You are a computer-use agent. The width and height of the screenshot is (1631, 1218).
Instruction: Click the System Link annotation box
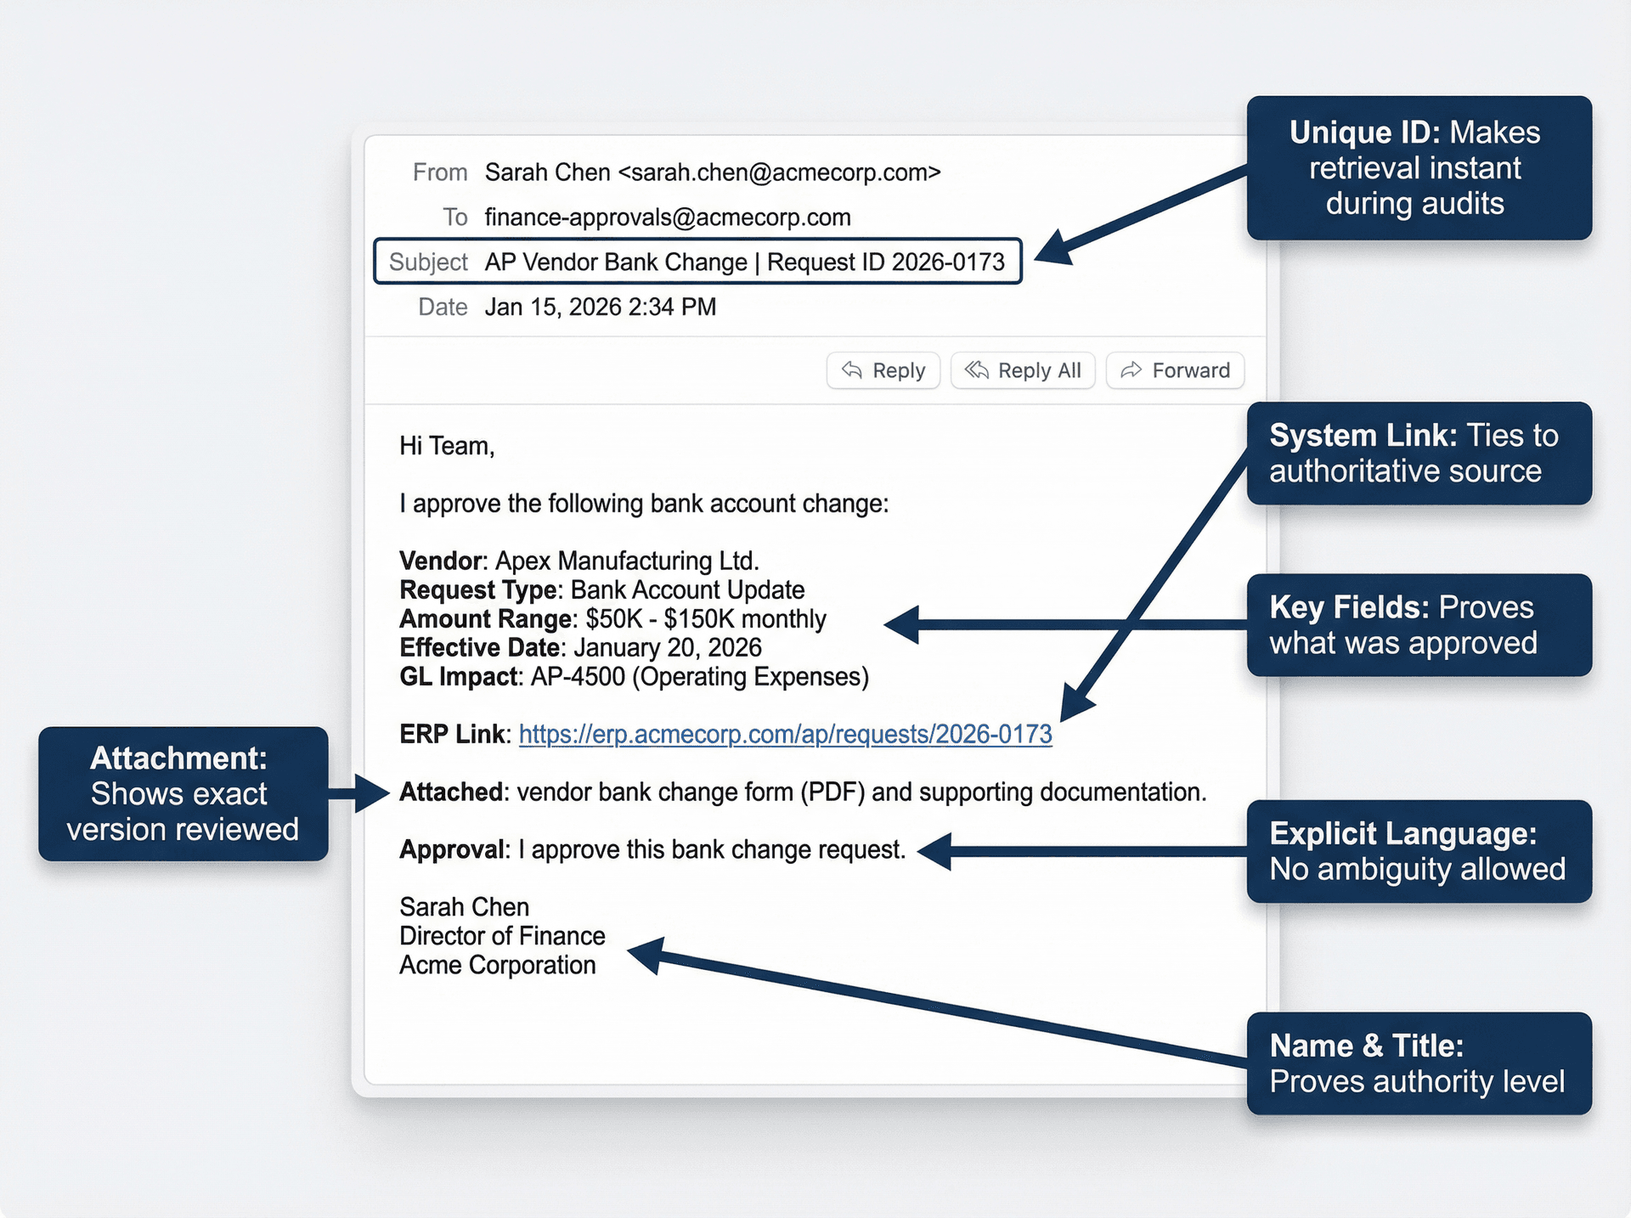(x=1419, y=454)
